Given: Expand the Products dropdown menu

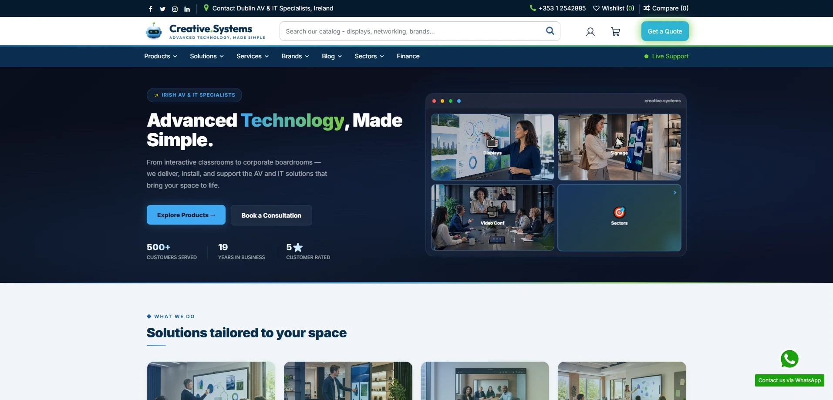Looking at the screenshot, I should pyautogui.click(x=161, y=56).
